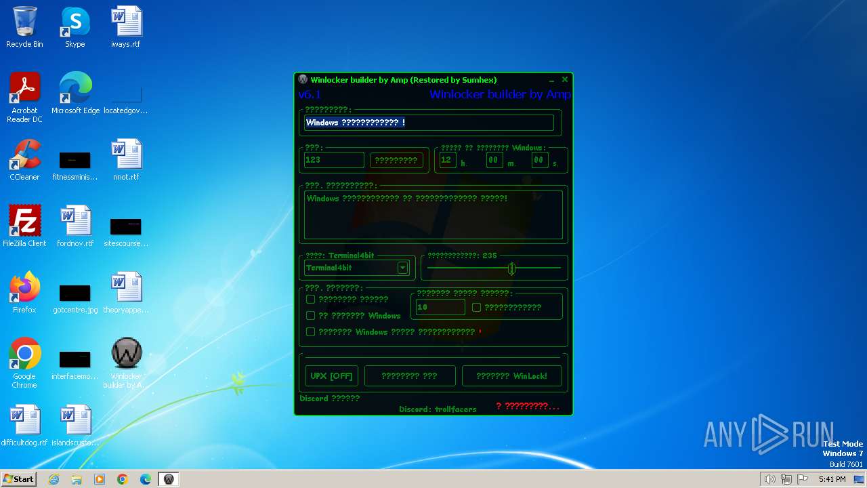This screenshot has width=867, height=488.
Task: Open the volume control in the tray
Action: tap(769, 479)
